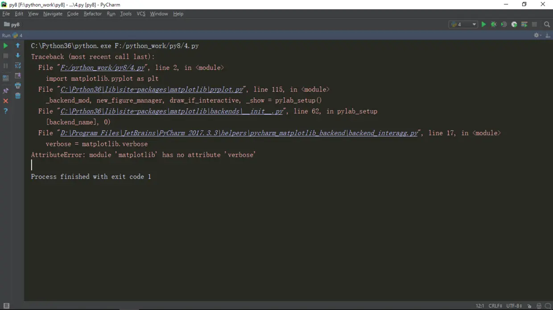Rerun the script using the green arrow in the Run panel
Image resolution: width=553 pixels, height=310 pixels.
click(x=5, y=45)
